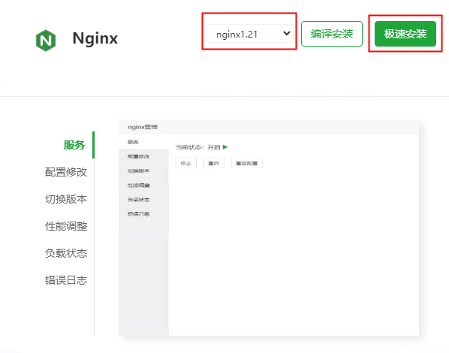Open the large 切换版本 tab

[66, 199]
